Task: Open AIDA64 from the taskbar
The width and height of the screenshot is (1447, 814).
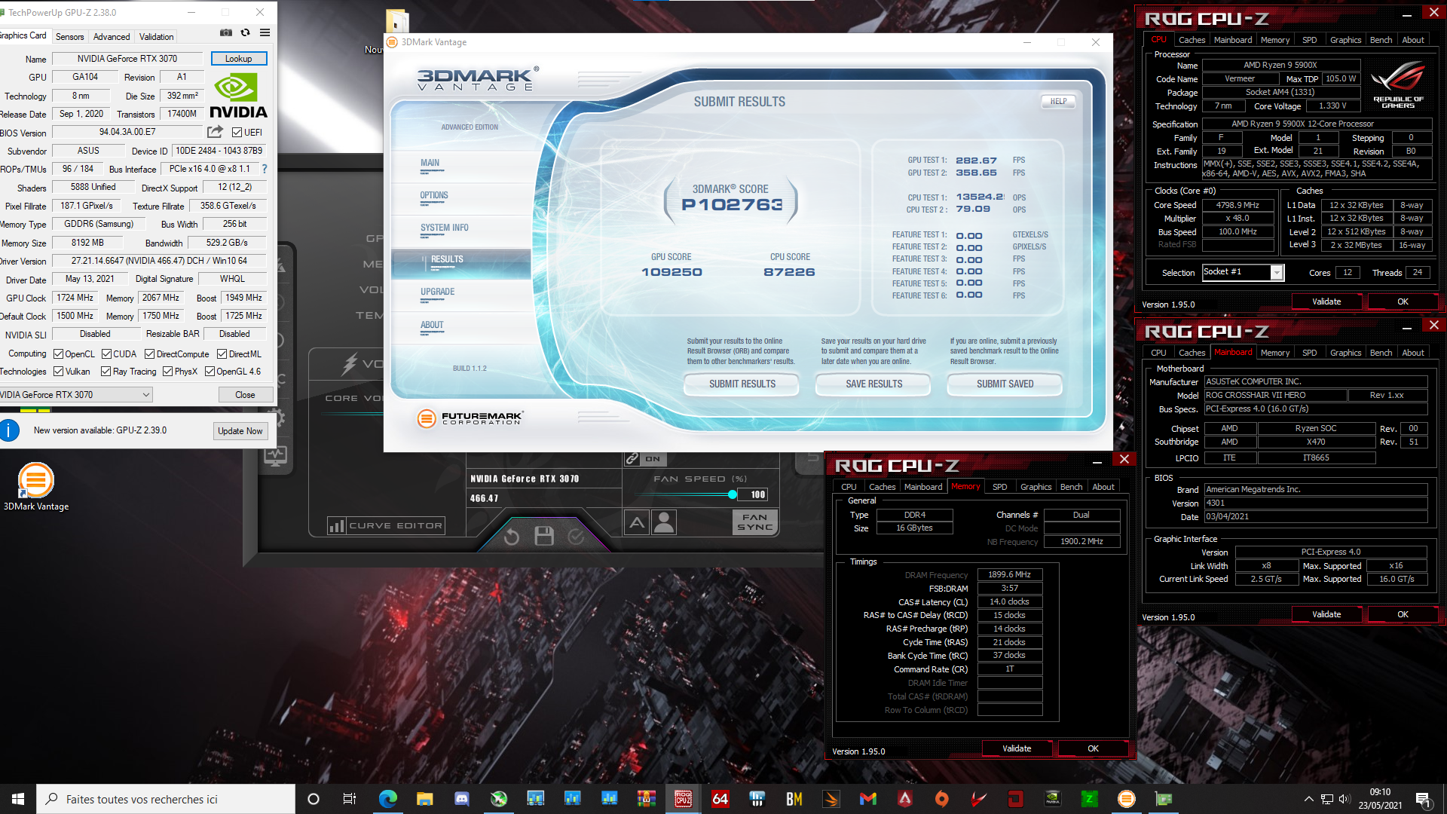Action: click(x=720, y=799)
